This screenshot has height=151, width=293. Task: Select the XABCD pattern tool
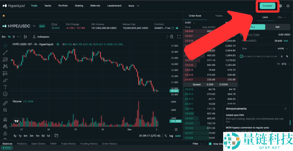click(5, 66)
